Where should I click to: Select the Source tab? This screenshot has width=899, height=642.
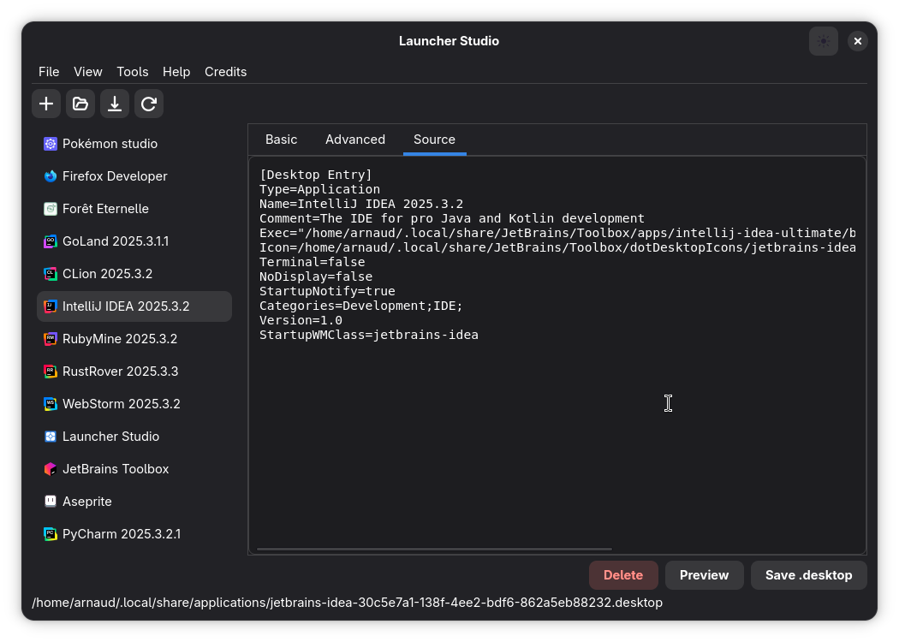[x=434, y=140]
